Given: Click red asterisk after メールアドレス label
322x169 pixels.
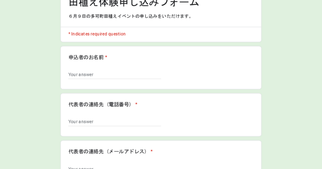Looking at the screenshot, I should [152, 152].
